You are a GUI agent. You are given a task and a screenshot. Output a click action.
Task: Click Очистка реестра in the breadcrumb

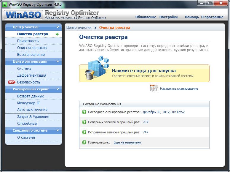coord(115,28)
